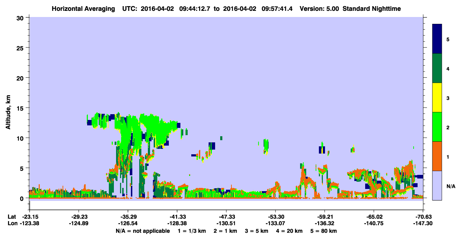Click the longitude value "-140.75"
This screenshot has width=470, height=241.
coord(374,224)
